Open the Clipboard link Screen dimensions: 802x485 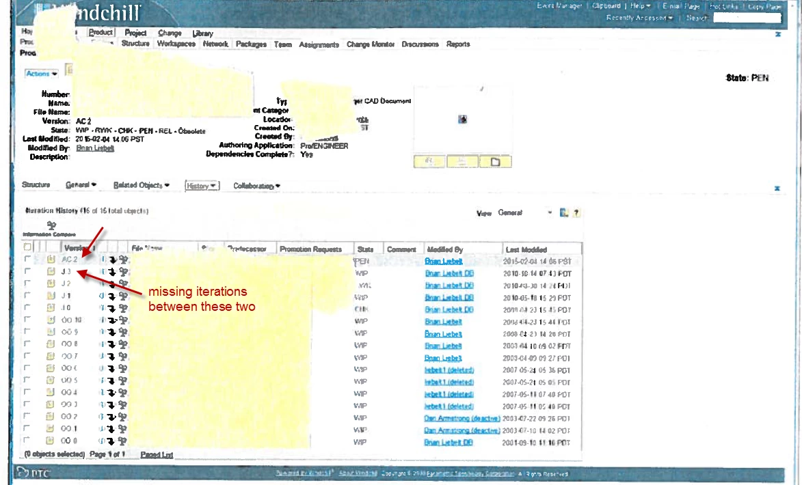pos(606,6)
